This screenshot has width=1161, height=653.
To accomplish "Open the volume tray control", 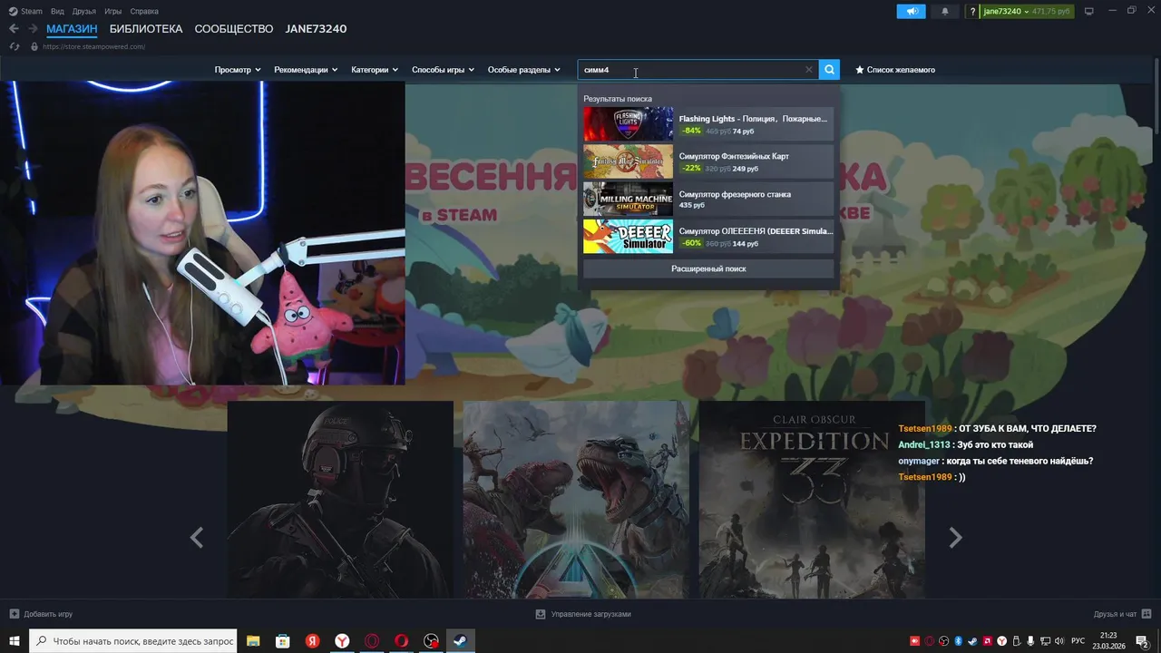I will click(1059, 641).
